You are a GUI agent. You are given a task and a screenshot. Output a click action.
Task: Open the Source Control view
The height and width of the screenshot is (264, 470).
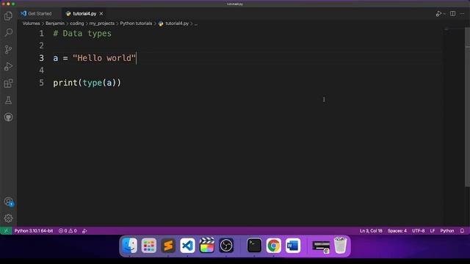8,49
